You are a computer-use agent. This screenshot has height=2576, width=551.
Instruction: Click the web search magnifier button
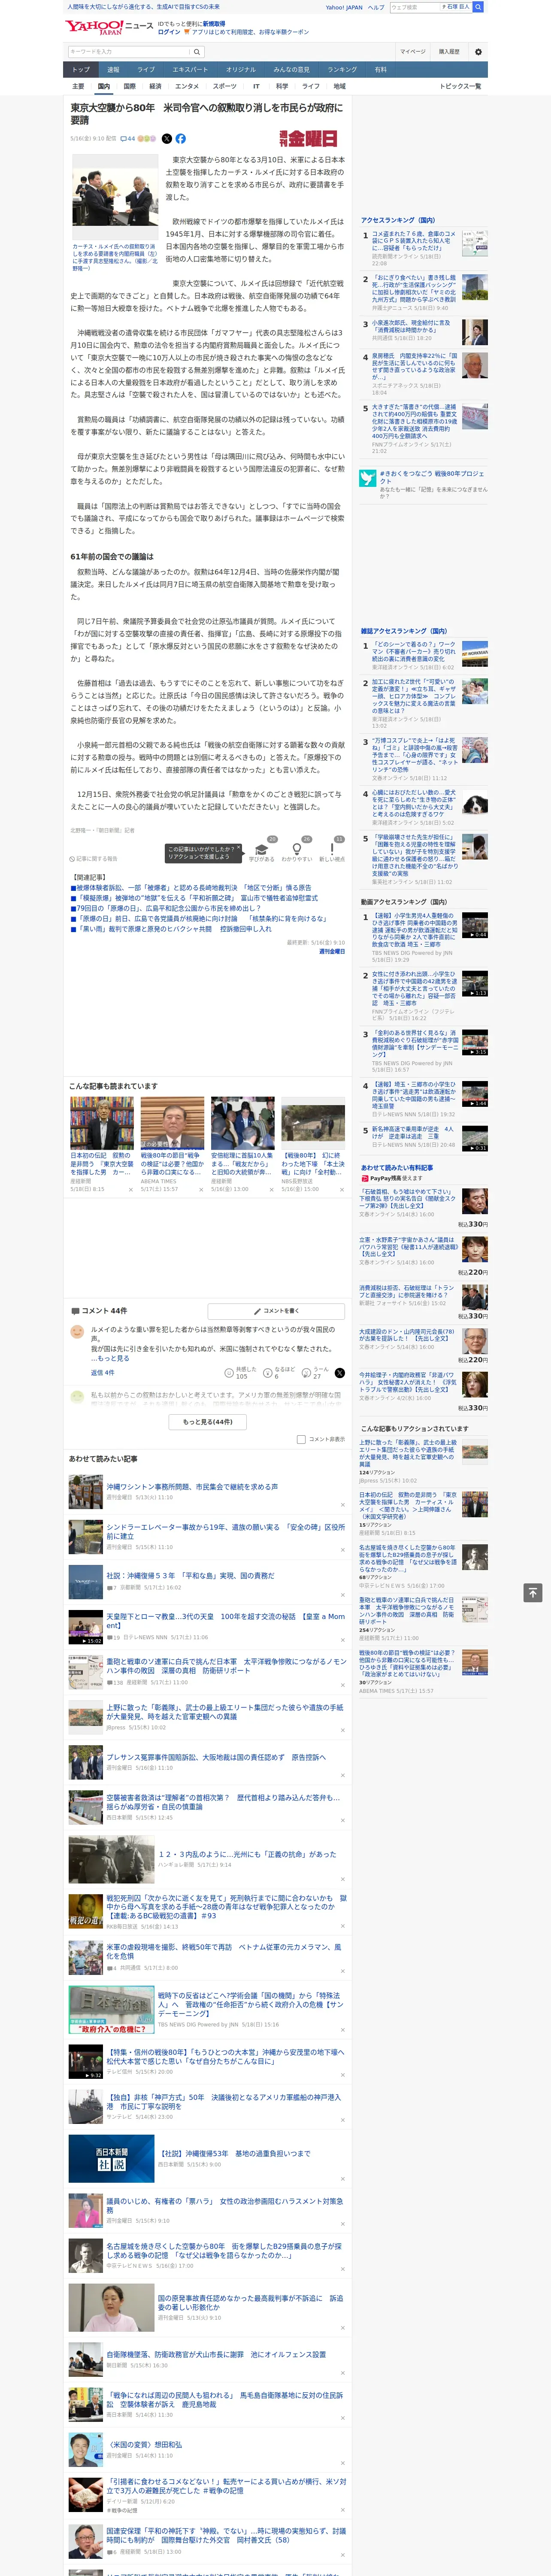coord(478,7)
